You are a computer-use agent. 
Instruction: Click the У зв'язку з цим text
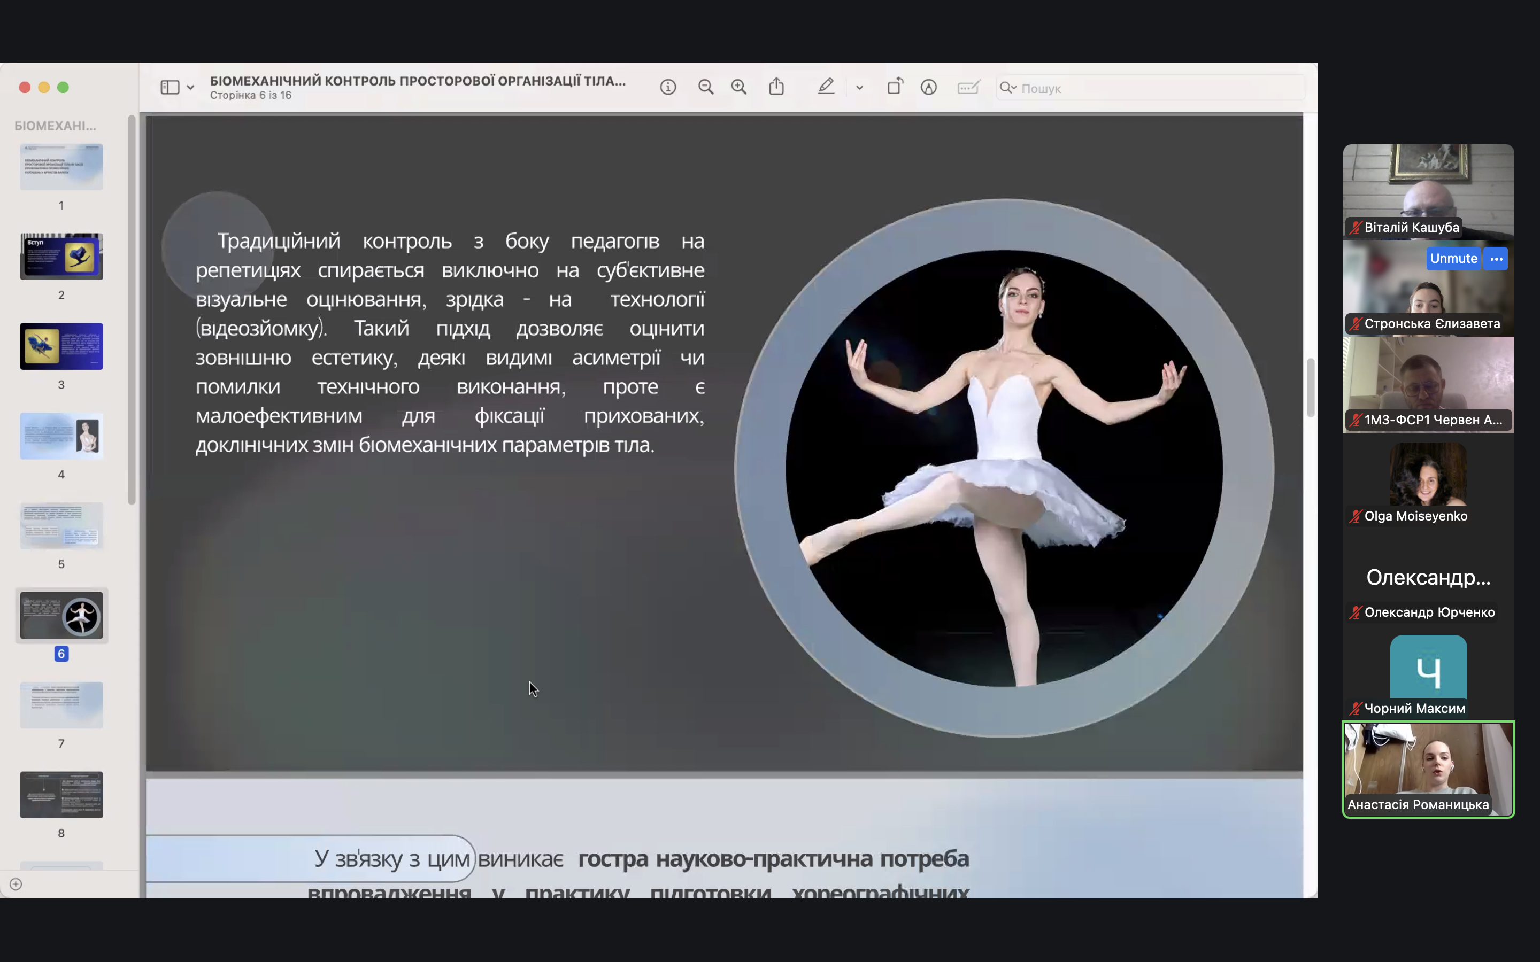pos(391,858)
